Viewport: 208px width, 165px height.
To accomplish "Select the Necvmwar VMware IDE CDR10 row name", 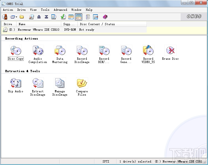I will coord(38,30).
